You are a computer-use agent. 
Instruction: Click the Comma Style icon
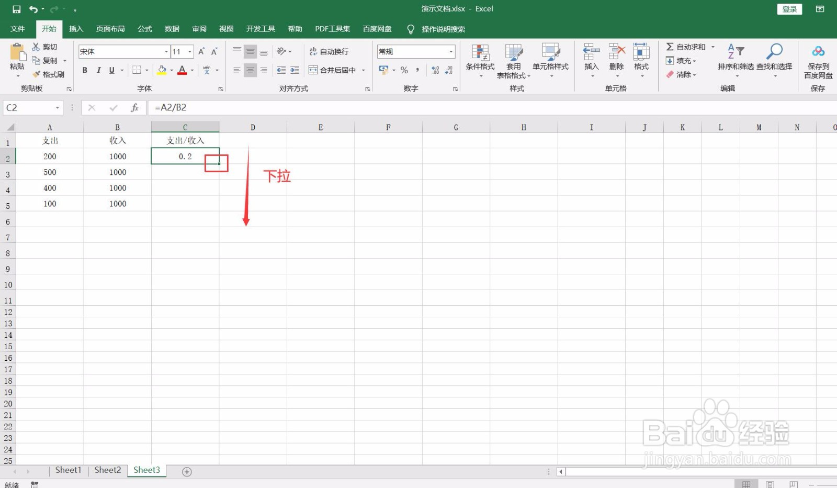[x=417, y=70]
